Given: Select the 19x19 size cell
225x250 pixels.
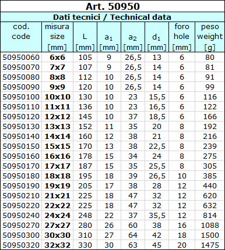Looking at the screenshot, I should 57,186.
